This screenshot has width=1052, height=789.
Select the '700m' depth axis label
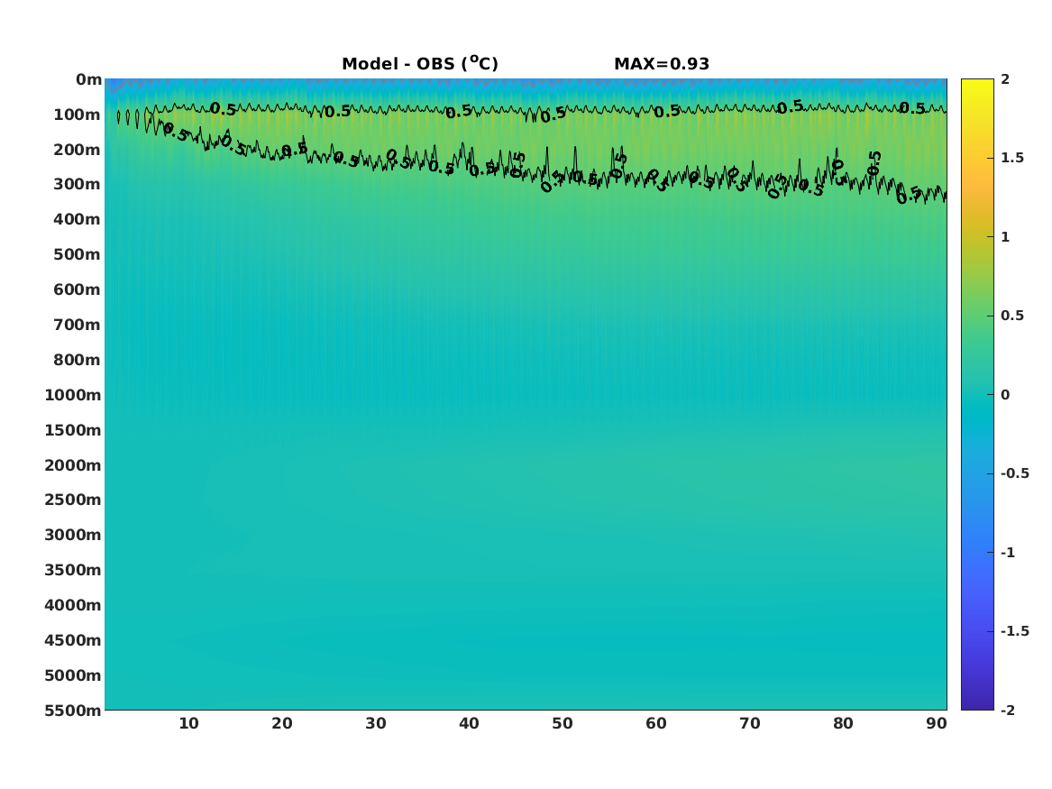pyautogui.click(x=78, y=325)
